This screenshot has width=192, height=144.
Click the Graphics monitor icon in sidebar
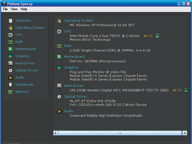click(x=10, y=56)
